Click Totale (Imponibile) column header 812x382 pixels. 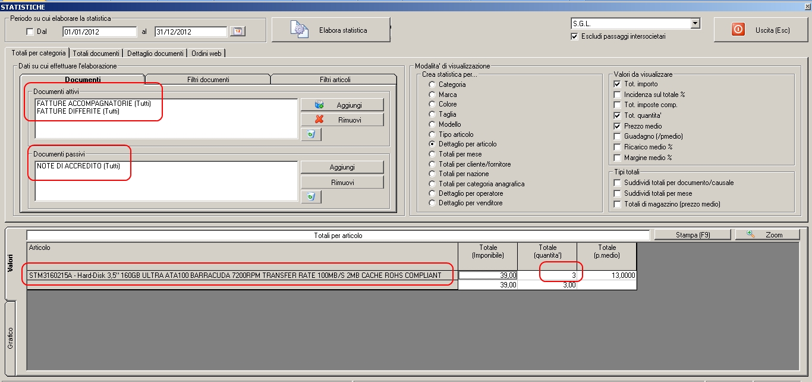click(487, 256)
